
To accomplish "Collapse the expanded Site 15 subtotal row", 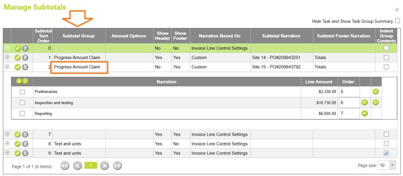I will 7,67.
